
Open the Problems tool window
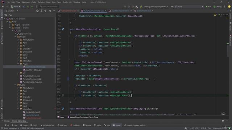pyautogui.click(x=75, y=125)
